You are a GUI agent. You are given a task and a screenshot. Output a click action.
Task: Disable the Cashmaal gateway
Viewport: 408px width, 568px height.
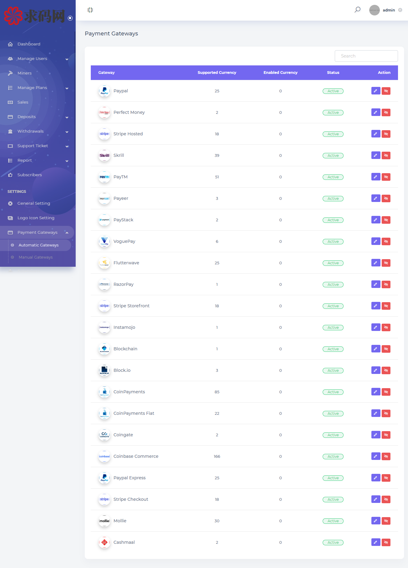(x=386, y=542)
